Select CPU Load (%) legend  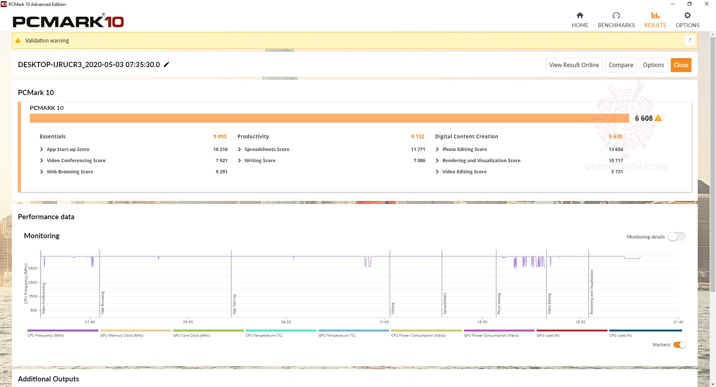click(645, 333)
